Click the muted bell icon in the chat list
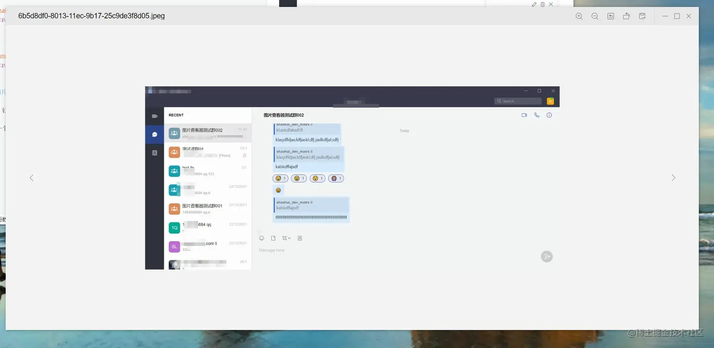The height and width of the screenshot is (348, 714). click(x=244, y=156)
